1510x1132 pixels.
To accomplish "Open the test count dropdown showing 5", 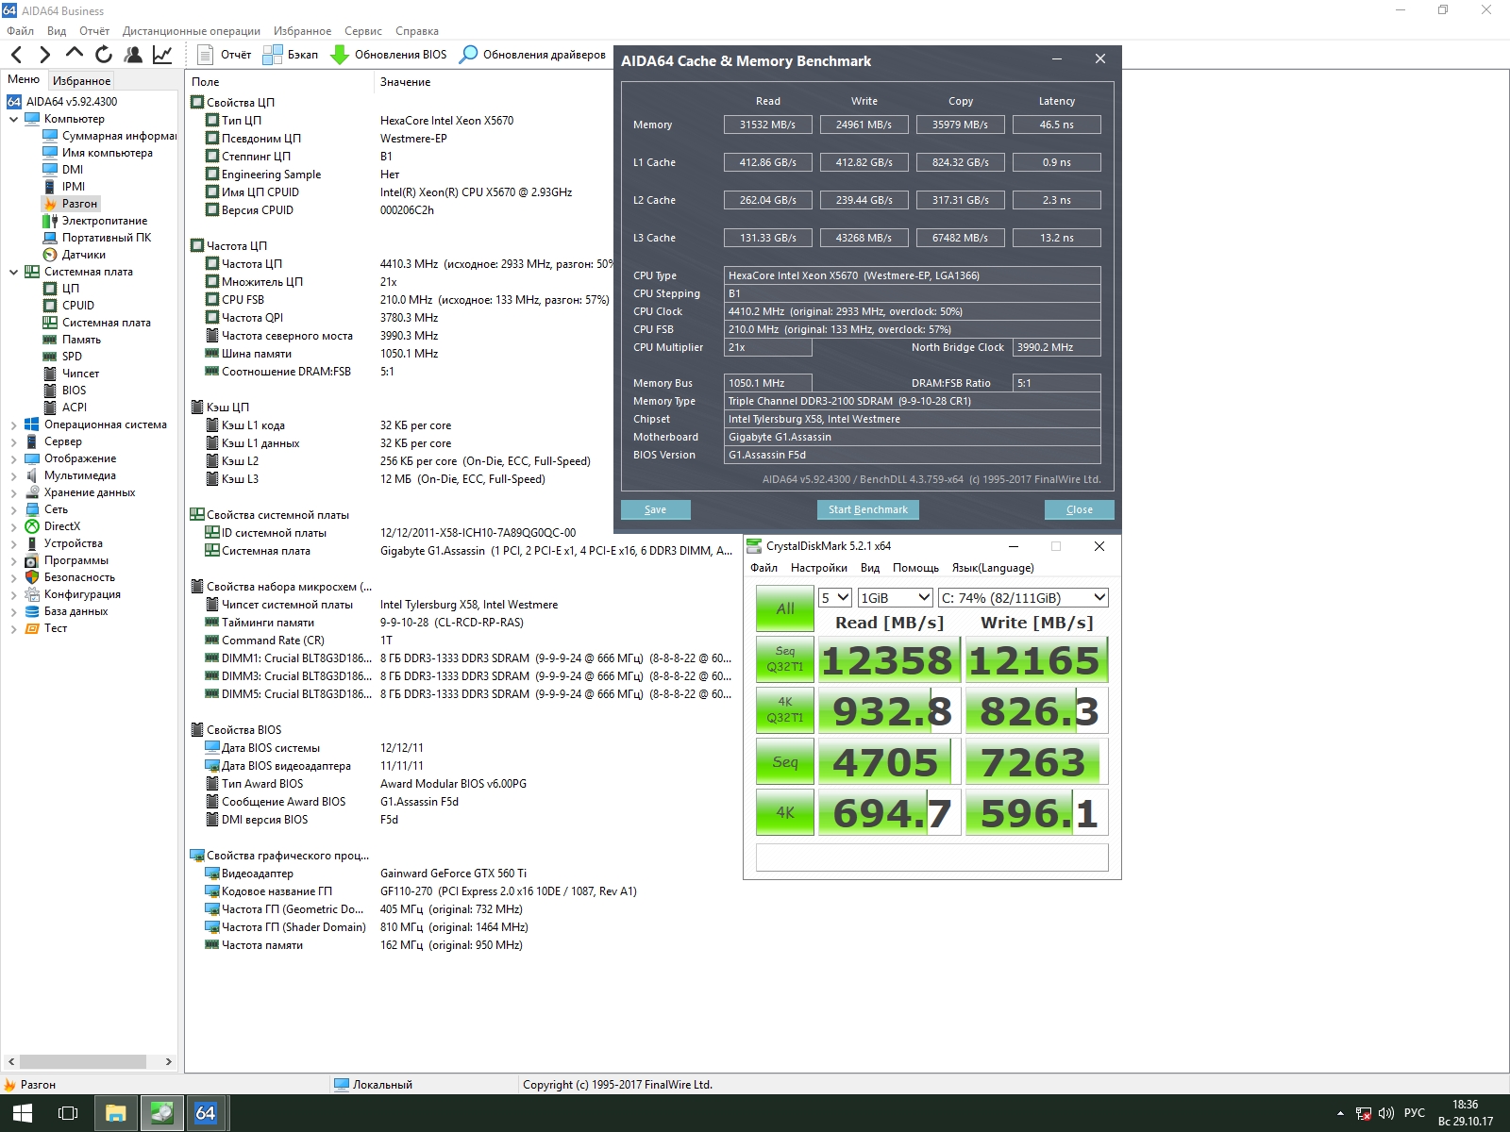I will [835, 598].
